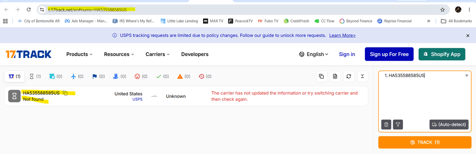Open the English language selector
The height and width of the screenshot is (154, 476).
[x=314, y=54]
